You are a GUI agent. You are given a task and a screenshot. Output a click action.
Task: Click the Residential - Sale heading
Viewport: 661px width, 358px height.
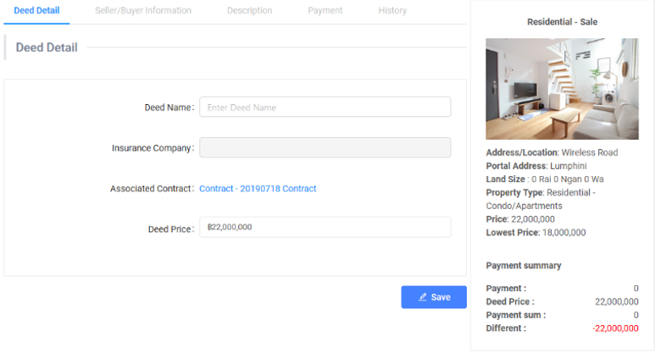coord(562,22)
